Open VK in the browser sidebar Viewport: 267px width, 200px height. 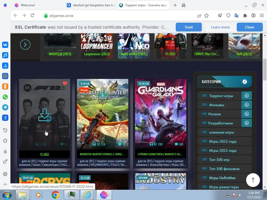tap(5, 45)
